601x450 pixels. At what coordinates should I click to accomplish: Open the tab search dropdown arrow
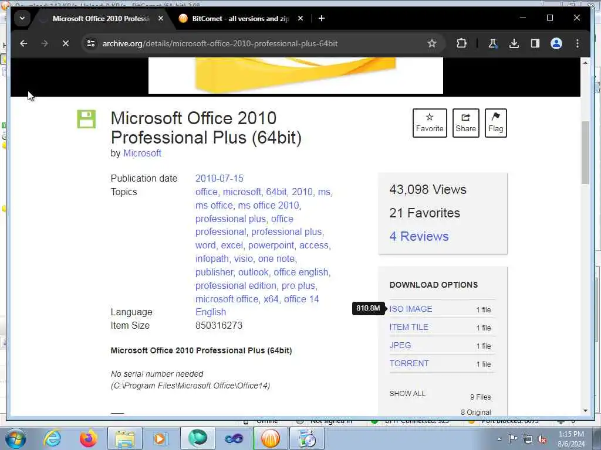[x=22, y=18]
